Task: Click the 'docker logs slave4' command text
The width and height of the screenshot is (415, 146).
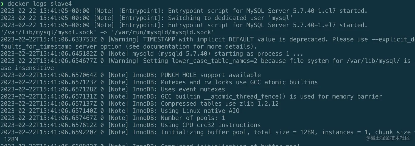Action: coord(40,4)
